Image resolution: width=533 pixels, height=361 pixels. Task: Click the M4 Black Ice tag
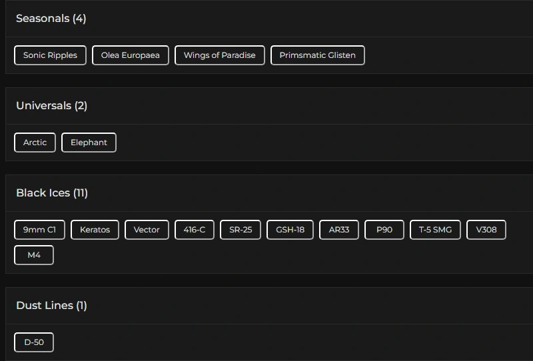click(x=34, y=255)
